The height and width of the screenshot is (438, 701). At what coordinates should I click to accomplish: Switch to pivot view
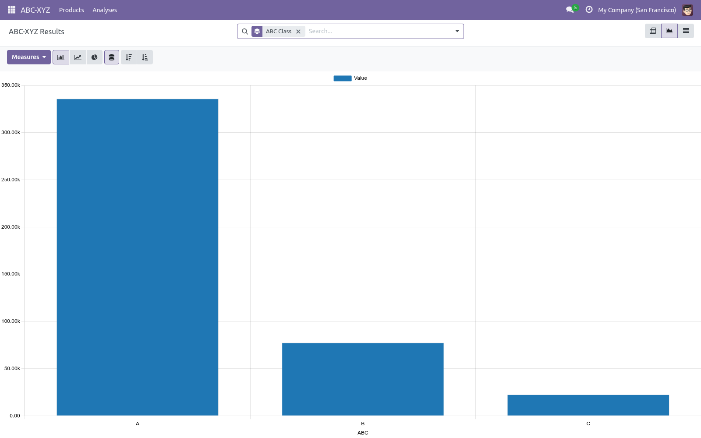pos(653,31)
